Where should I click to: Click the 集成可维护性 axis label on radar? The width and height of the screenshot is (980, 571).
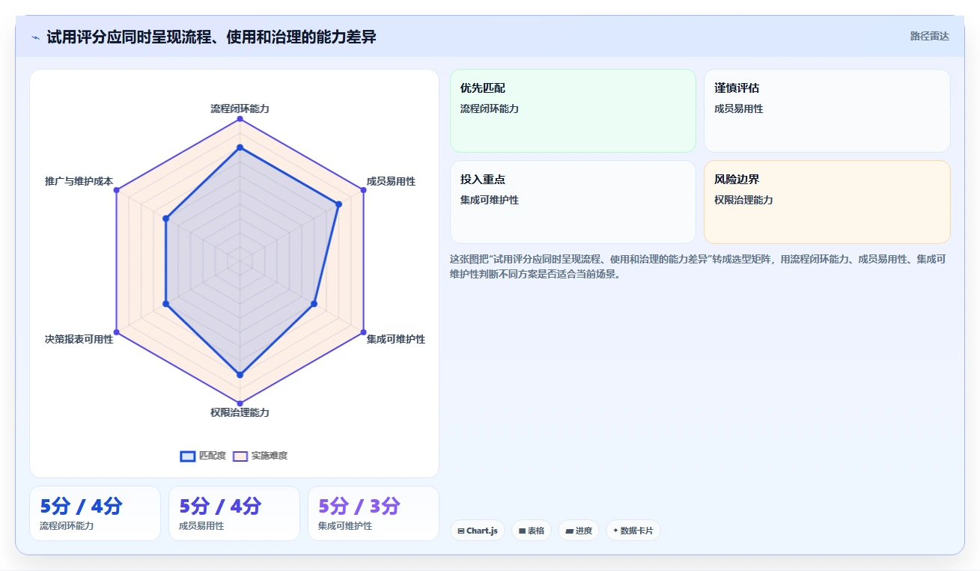point(395,339)
